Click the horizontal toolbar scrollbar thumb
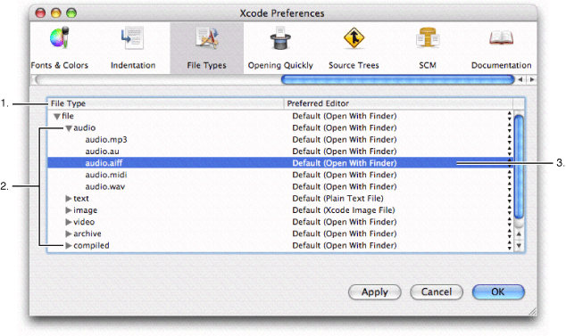566x336 pixels. [x=397, y=79]
